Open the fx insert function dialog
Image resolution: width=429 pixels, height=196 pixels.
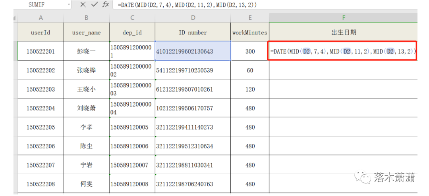106,5
